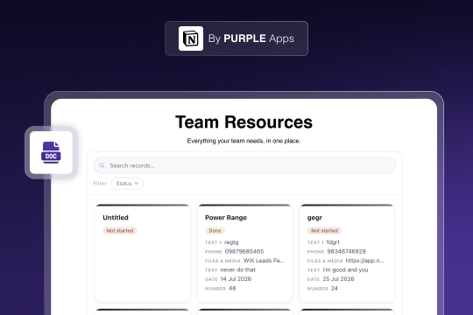
Task: Click the 'fdgrt' text value
Action: 333,242
